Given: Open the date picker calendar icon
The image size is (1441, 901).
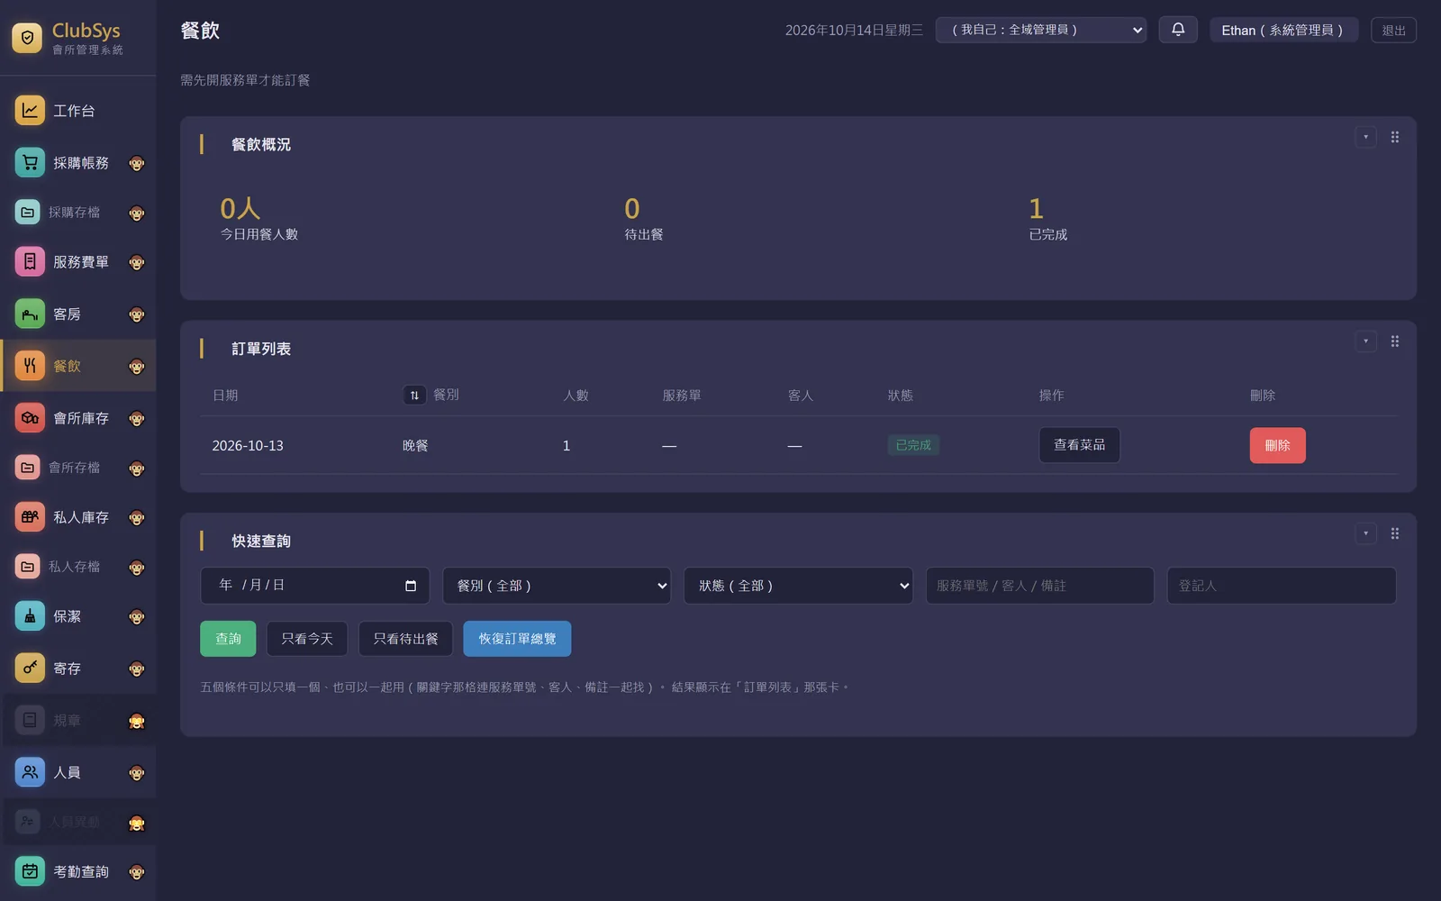Looking at the screenshot, I should tap(411, 586).
